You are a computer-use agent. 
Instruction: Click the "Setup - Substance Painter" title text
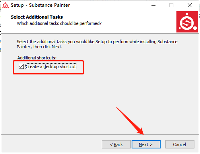coord(40,5)
